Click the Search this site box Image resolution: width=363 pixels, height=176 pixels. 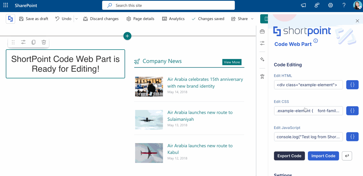click(168, 5)
